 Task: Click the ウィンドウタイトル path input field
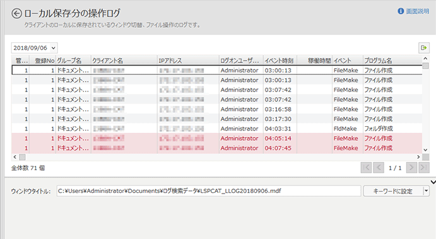(x=209, y=191)
